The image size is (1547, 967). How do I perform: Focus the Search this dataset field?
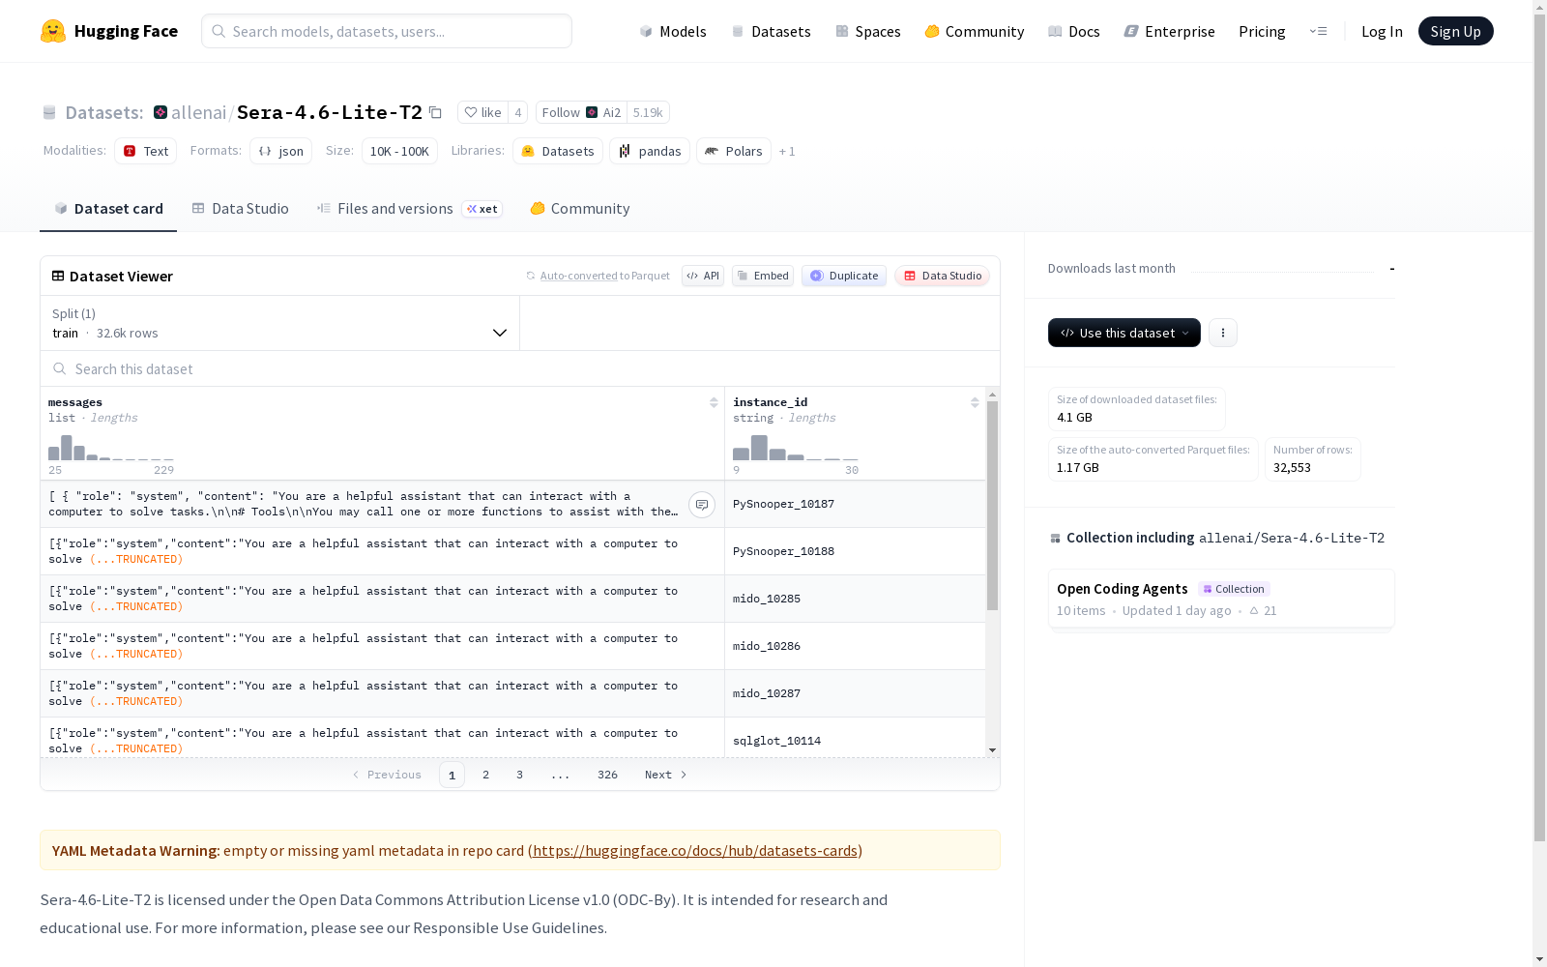[520, 368]
